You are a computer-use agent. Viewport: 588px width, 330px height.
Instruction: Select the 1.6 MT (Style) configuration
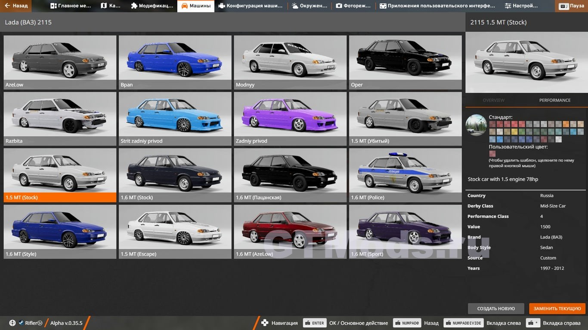(60, 232)
